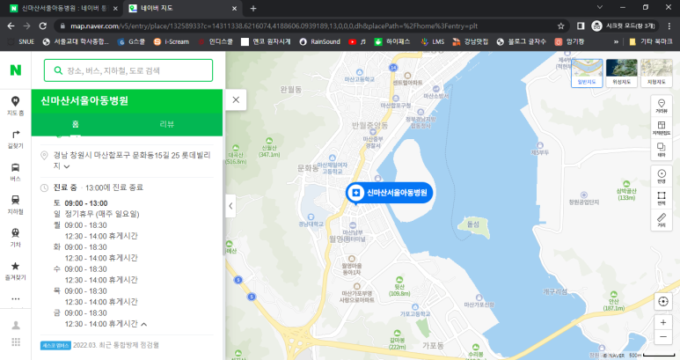680x360 pixels.
Task: Bookmark this page with star icon
Action: (560, 26)
